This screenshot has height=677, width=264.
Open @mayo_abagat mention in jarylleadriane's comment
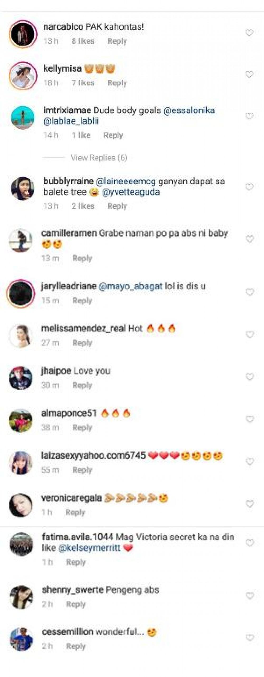(x=130, y=286)
